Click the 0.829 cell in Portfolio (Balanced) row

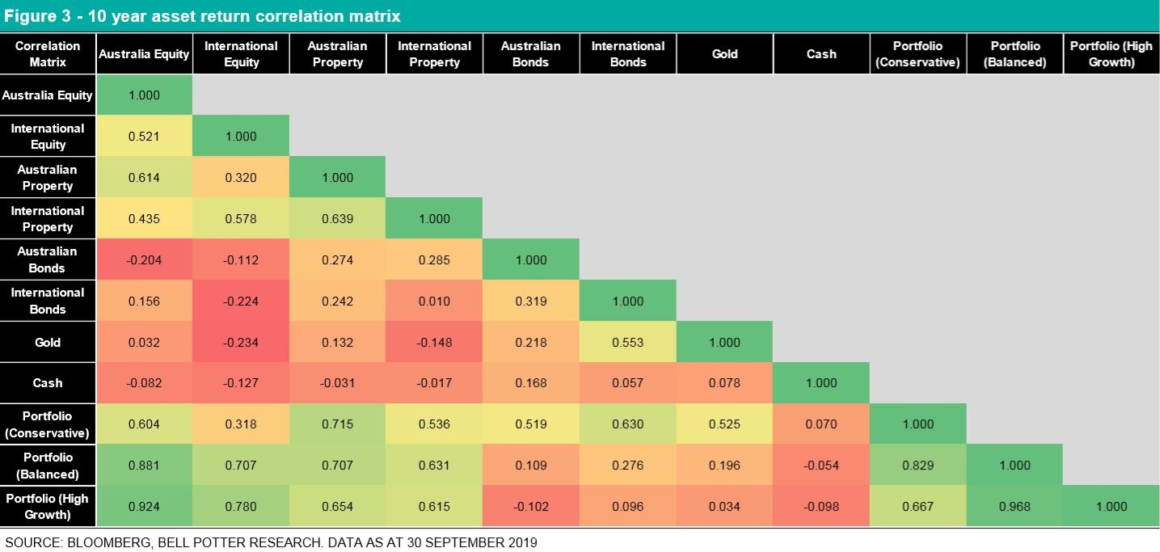click(x=917, y=466)
